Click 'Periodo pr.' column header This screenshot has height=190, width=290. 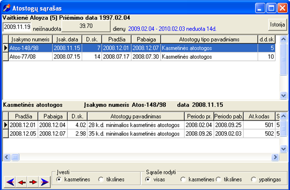point(199,116)
